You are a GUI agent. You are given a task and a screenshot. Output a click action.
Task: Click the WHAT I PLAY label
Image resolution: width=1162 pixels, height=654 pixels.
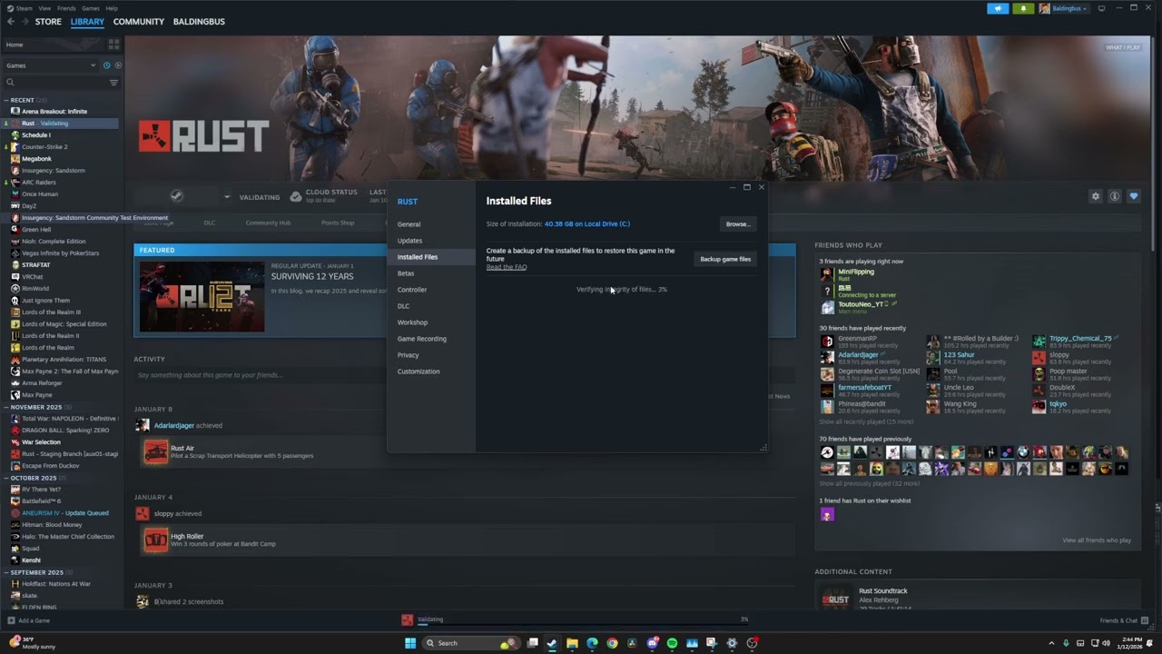pyautogui.click(x=1123, y=47)
